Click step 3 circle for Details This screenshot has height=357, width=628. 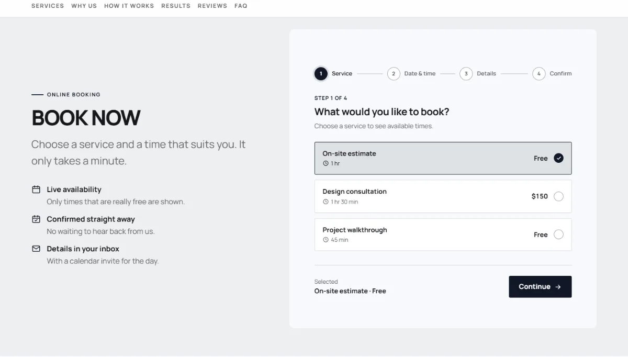(x=466, y=74)
